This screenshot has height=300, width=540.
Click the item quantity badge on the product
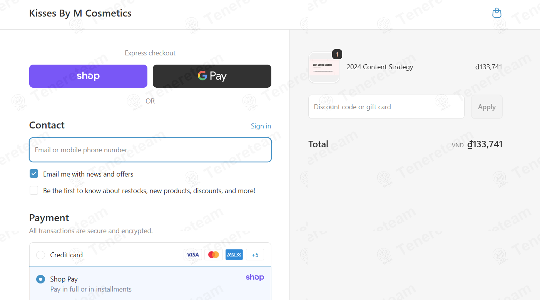tap(337, 55)
